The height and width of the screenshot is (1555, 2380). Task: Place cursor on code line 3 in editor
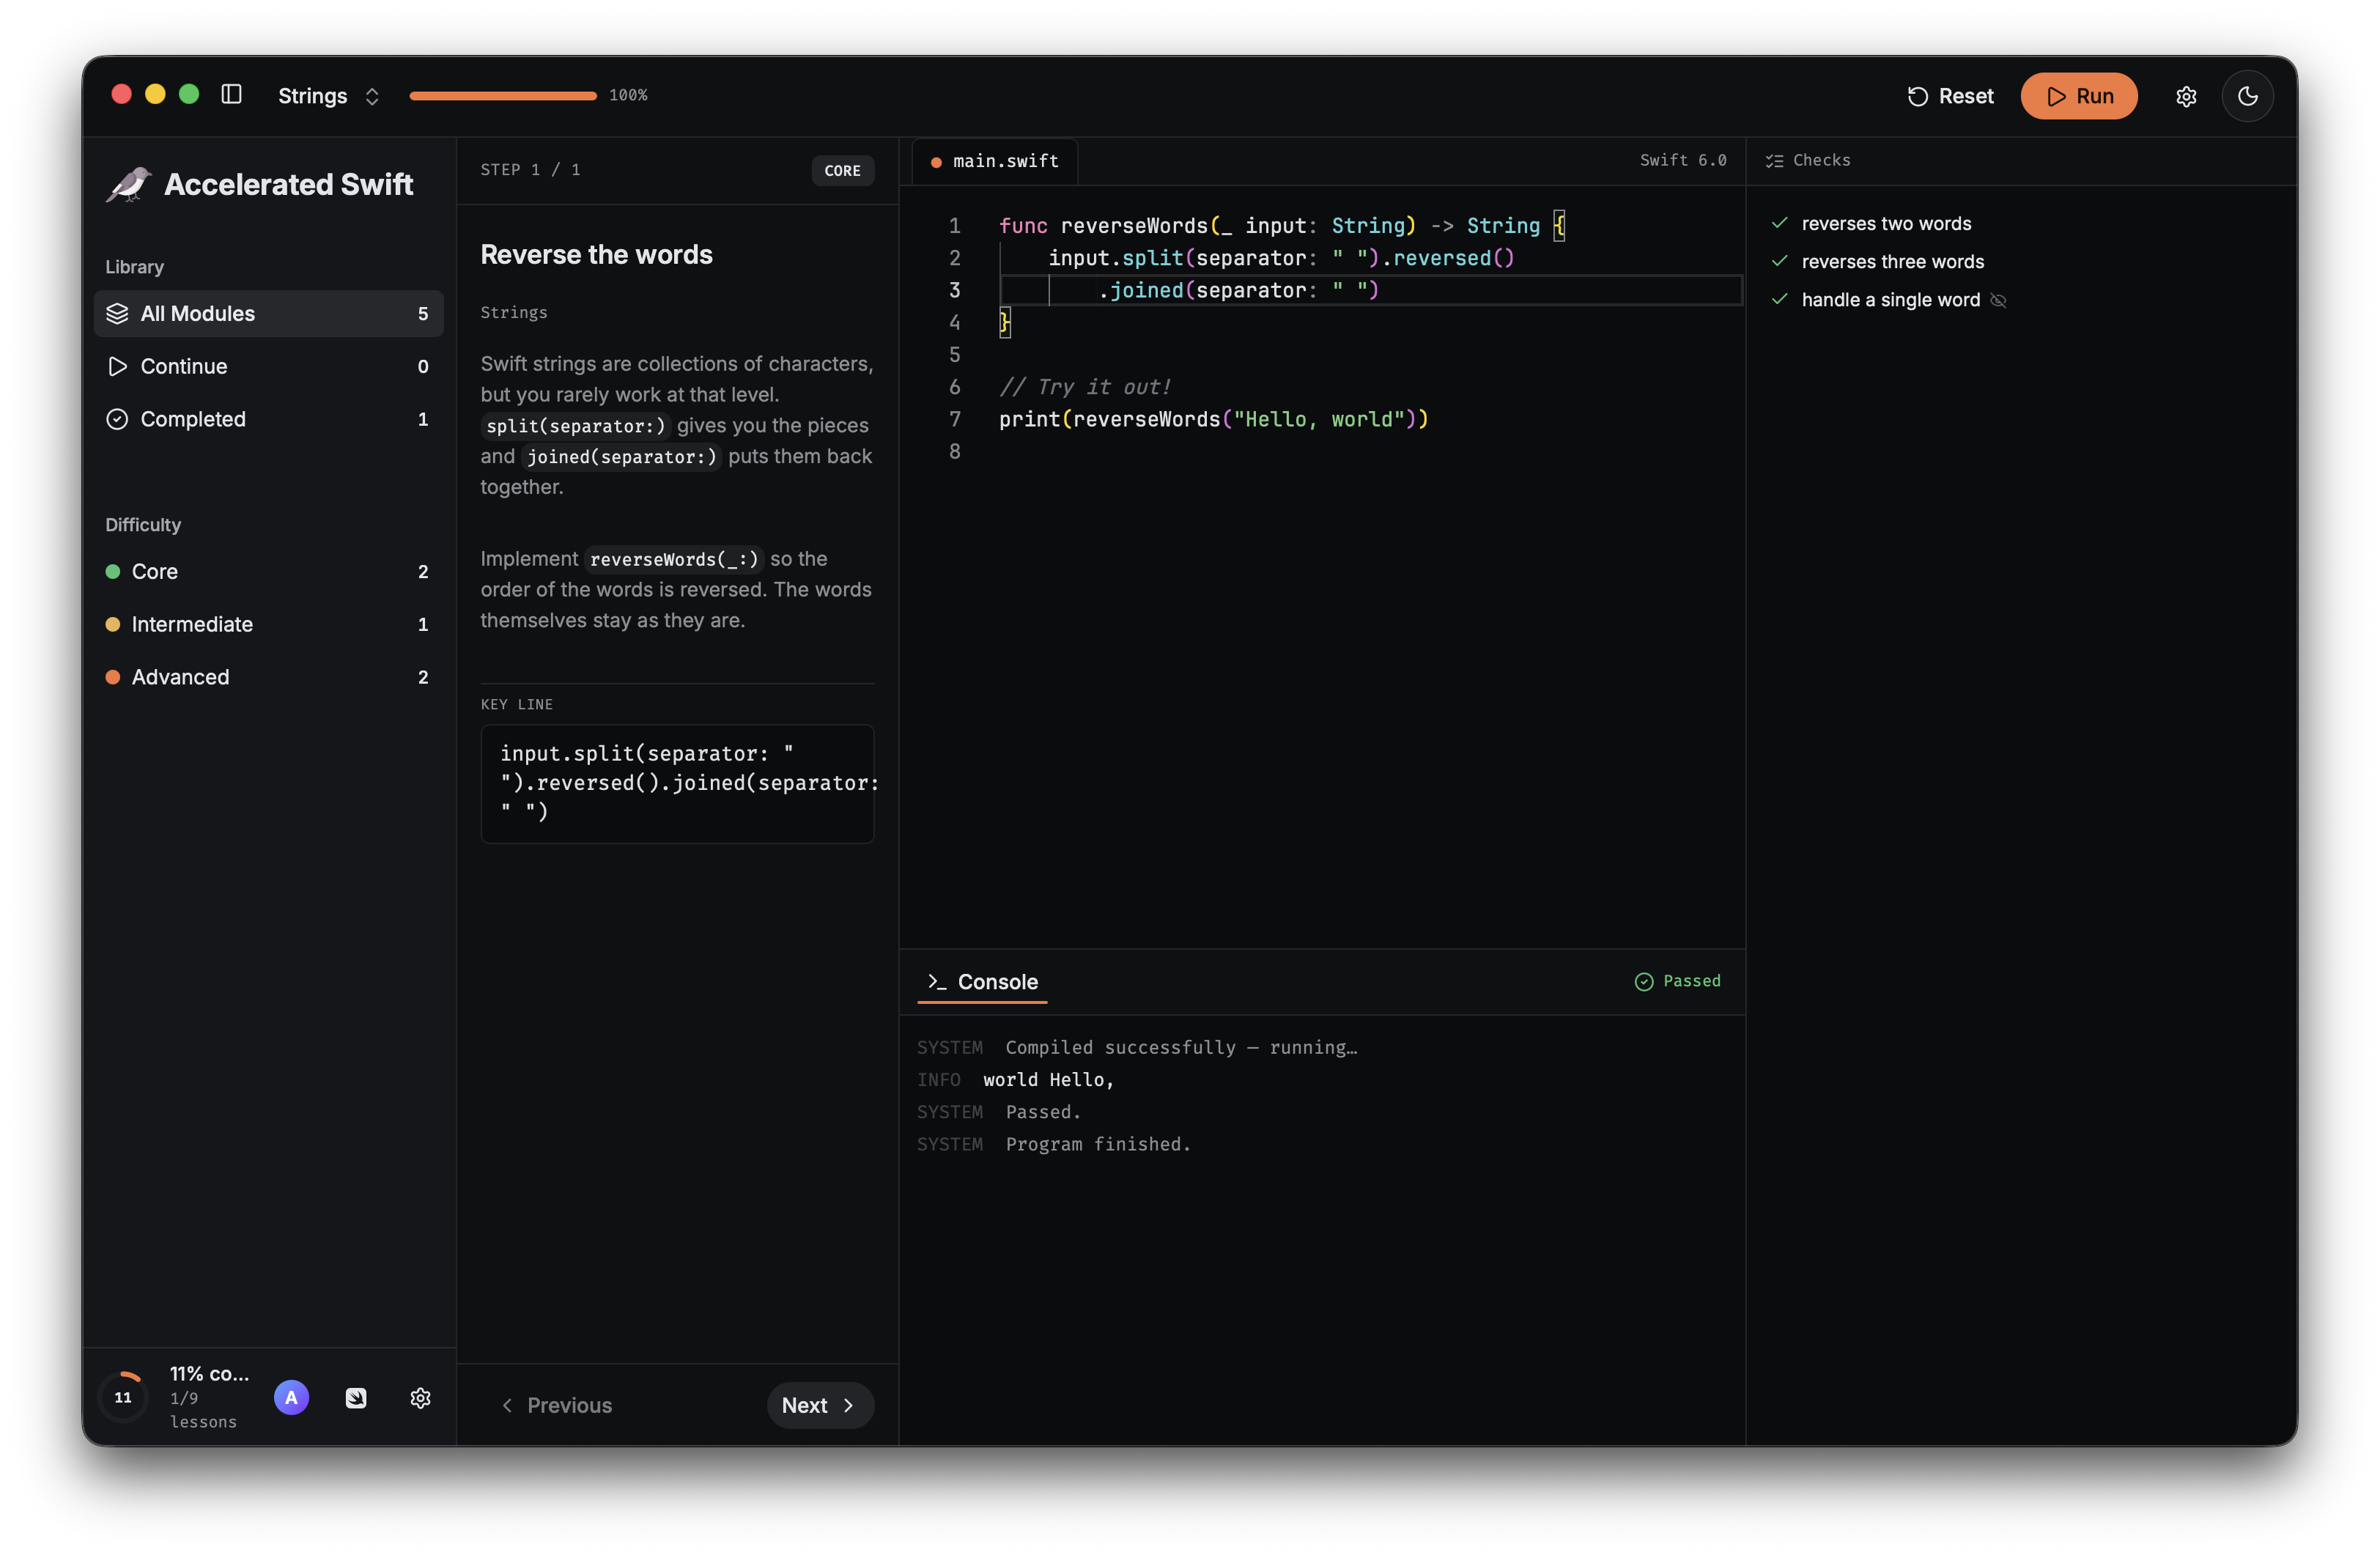pyautogui.click(x=1370, y=290)
